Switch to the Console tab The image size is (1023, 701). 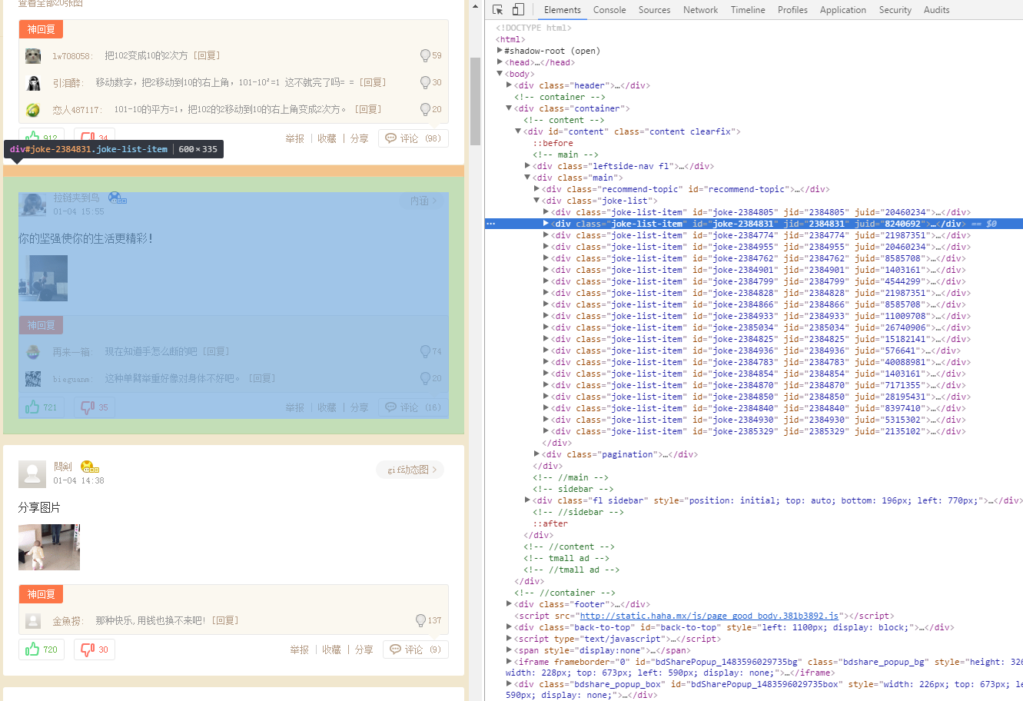coord(609,10)
